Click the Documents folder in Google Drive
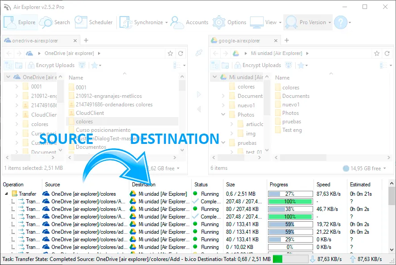Viewport: 396px width, 265px height. [x=292, y=96]
